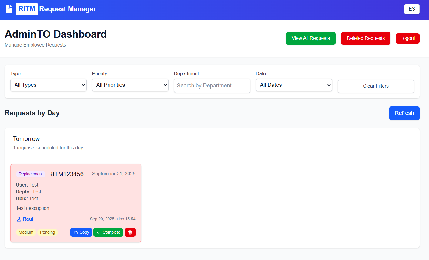Click the trash delete icon on RITM123456
The width and height of the screenshot is (429, 260).
(130, 232)
